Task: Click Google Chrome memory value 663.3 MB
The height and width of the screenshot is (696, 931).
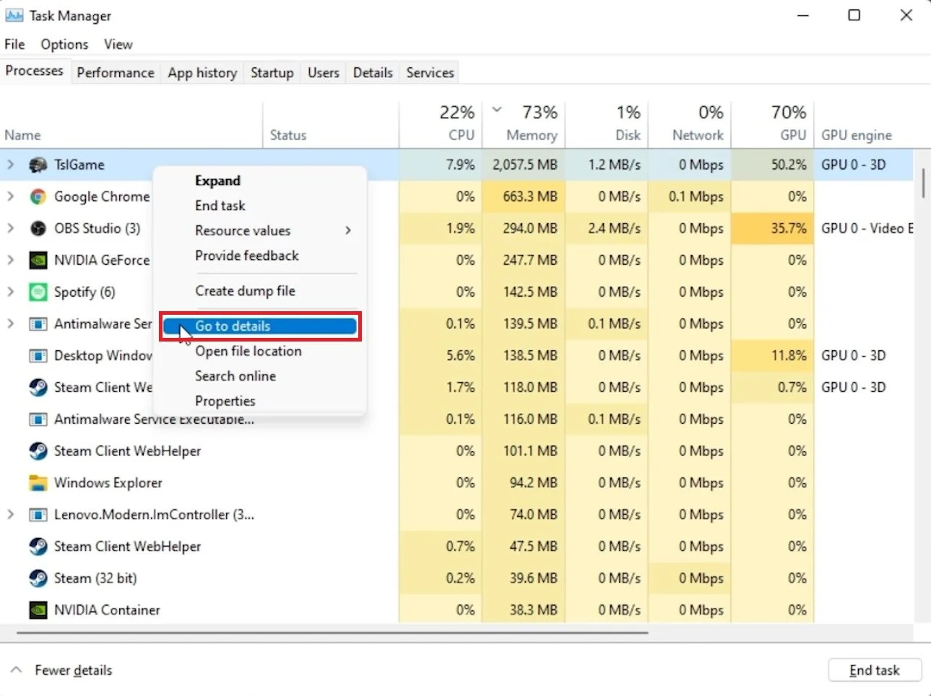Action: point(530,196)
